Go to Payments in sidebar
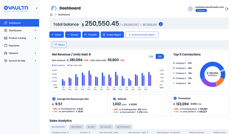The image size is (239, 134). coord(19,46)
